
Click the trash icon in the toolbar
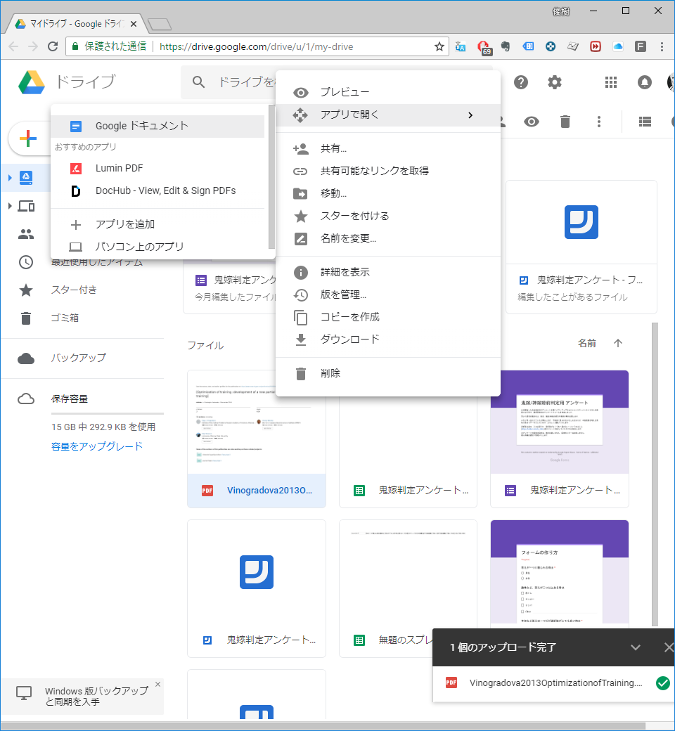point(565,122)
